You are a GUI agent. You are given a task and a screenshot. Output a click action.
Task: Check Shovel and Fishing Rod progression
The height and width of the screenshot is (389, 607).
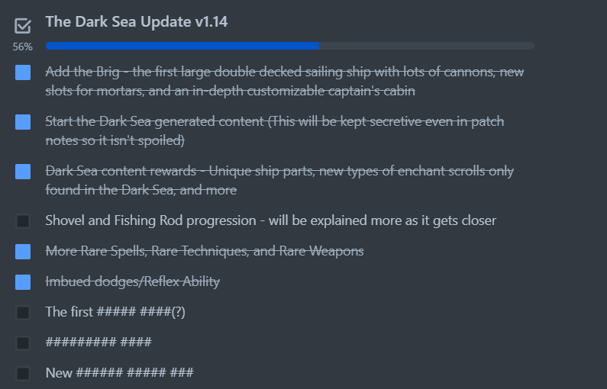pos(23,221)
